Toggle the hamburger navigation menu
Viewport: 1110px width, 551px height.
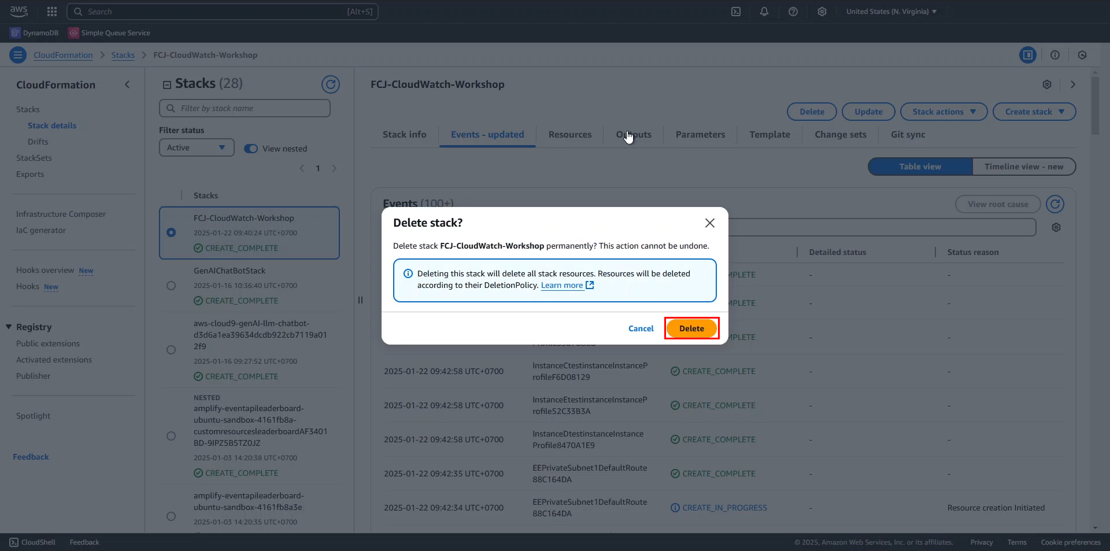tap(18, 55)
